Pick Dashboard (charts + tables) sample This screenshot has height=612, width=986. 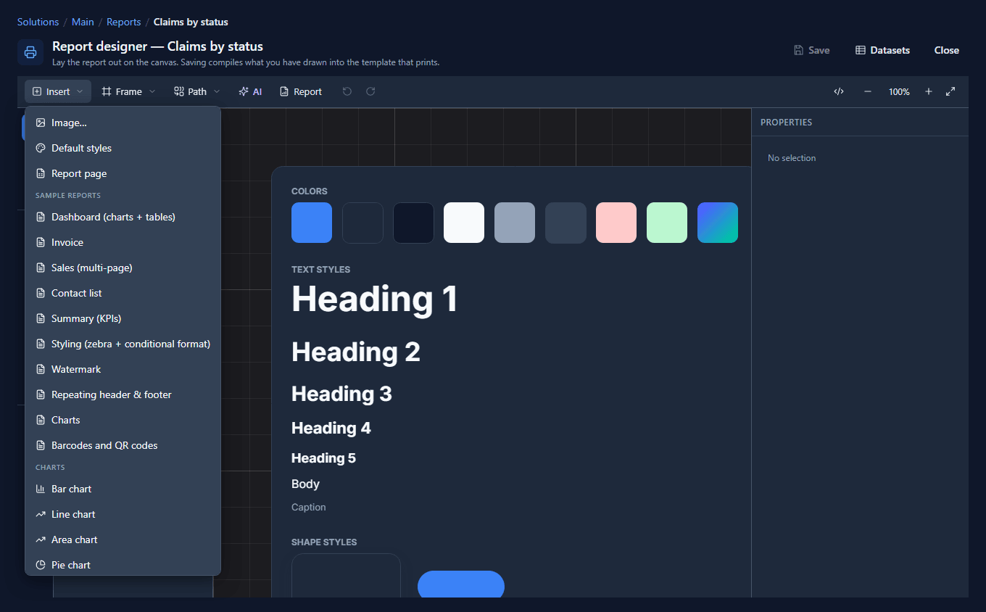tap(123, 217)
